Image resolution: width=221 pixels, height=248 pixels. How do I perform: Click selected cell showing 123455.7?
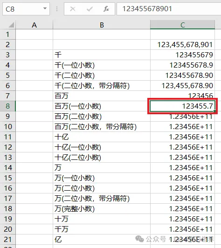tap(183, 106)
